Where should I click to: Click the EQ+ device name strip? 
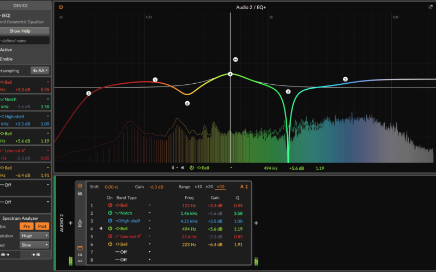(80, 223)
